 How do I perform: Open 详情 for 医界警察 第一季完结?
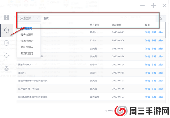147,89
